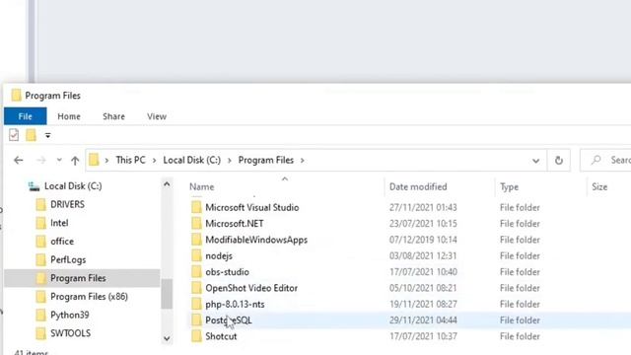Select Program Files in navigation pane

coord(78,278)
